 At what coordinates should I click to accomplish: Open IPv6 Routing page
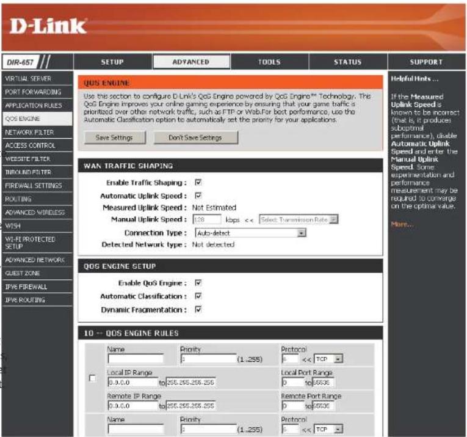(37, 300)
